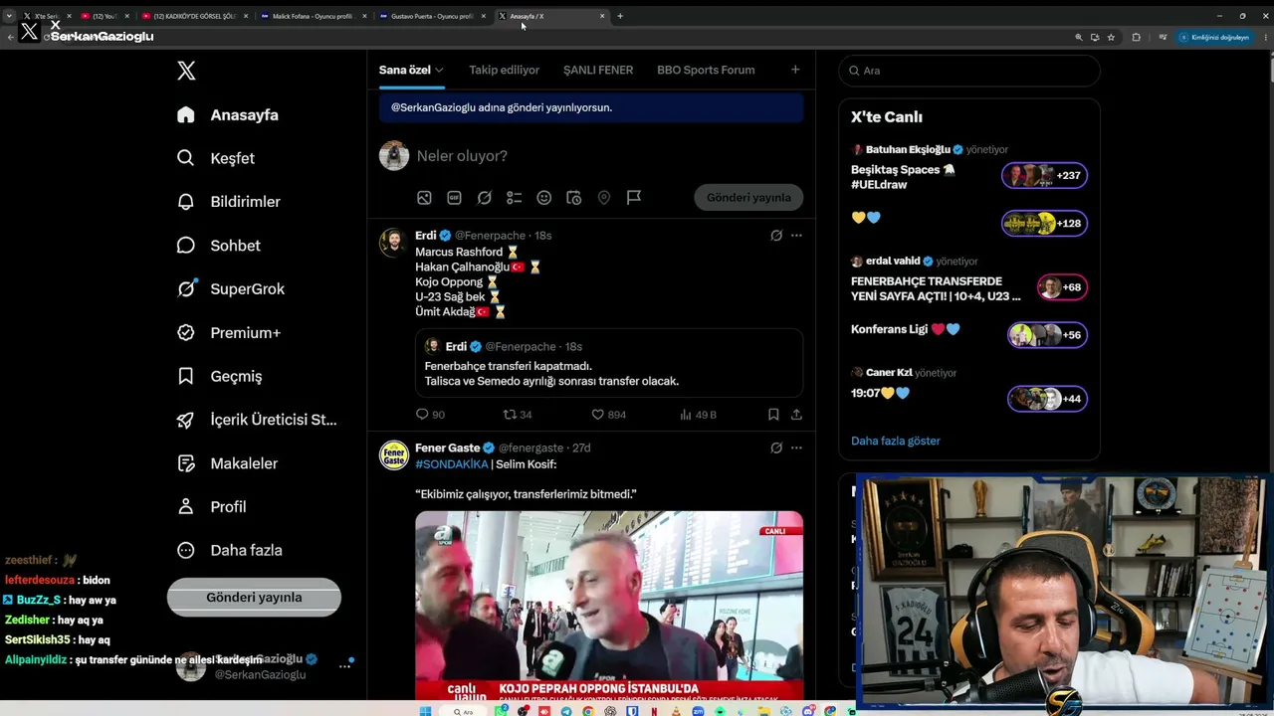The image size is (1274, 716).
Task: Ask Grok about Fener Gaste's post
Action: [x=776, y=448]
